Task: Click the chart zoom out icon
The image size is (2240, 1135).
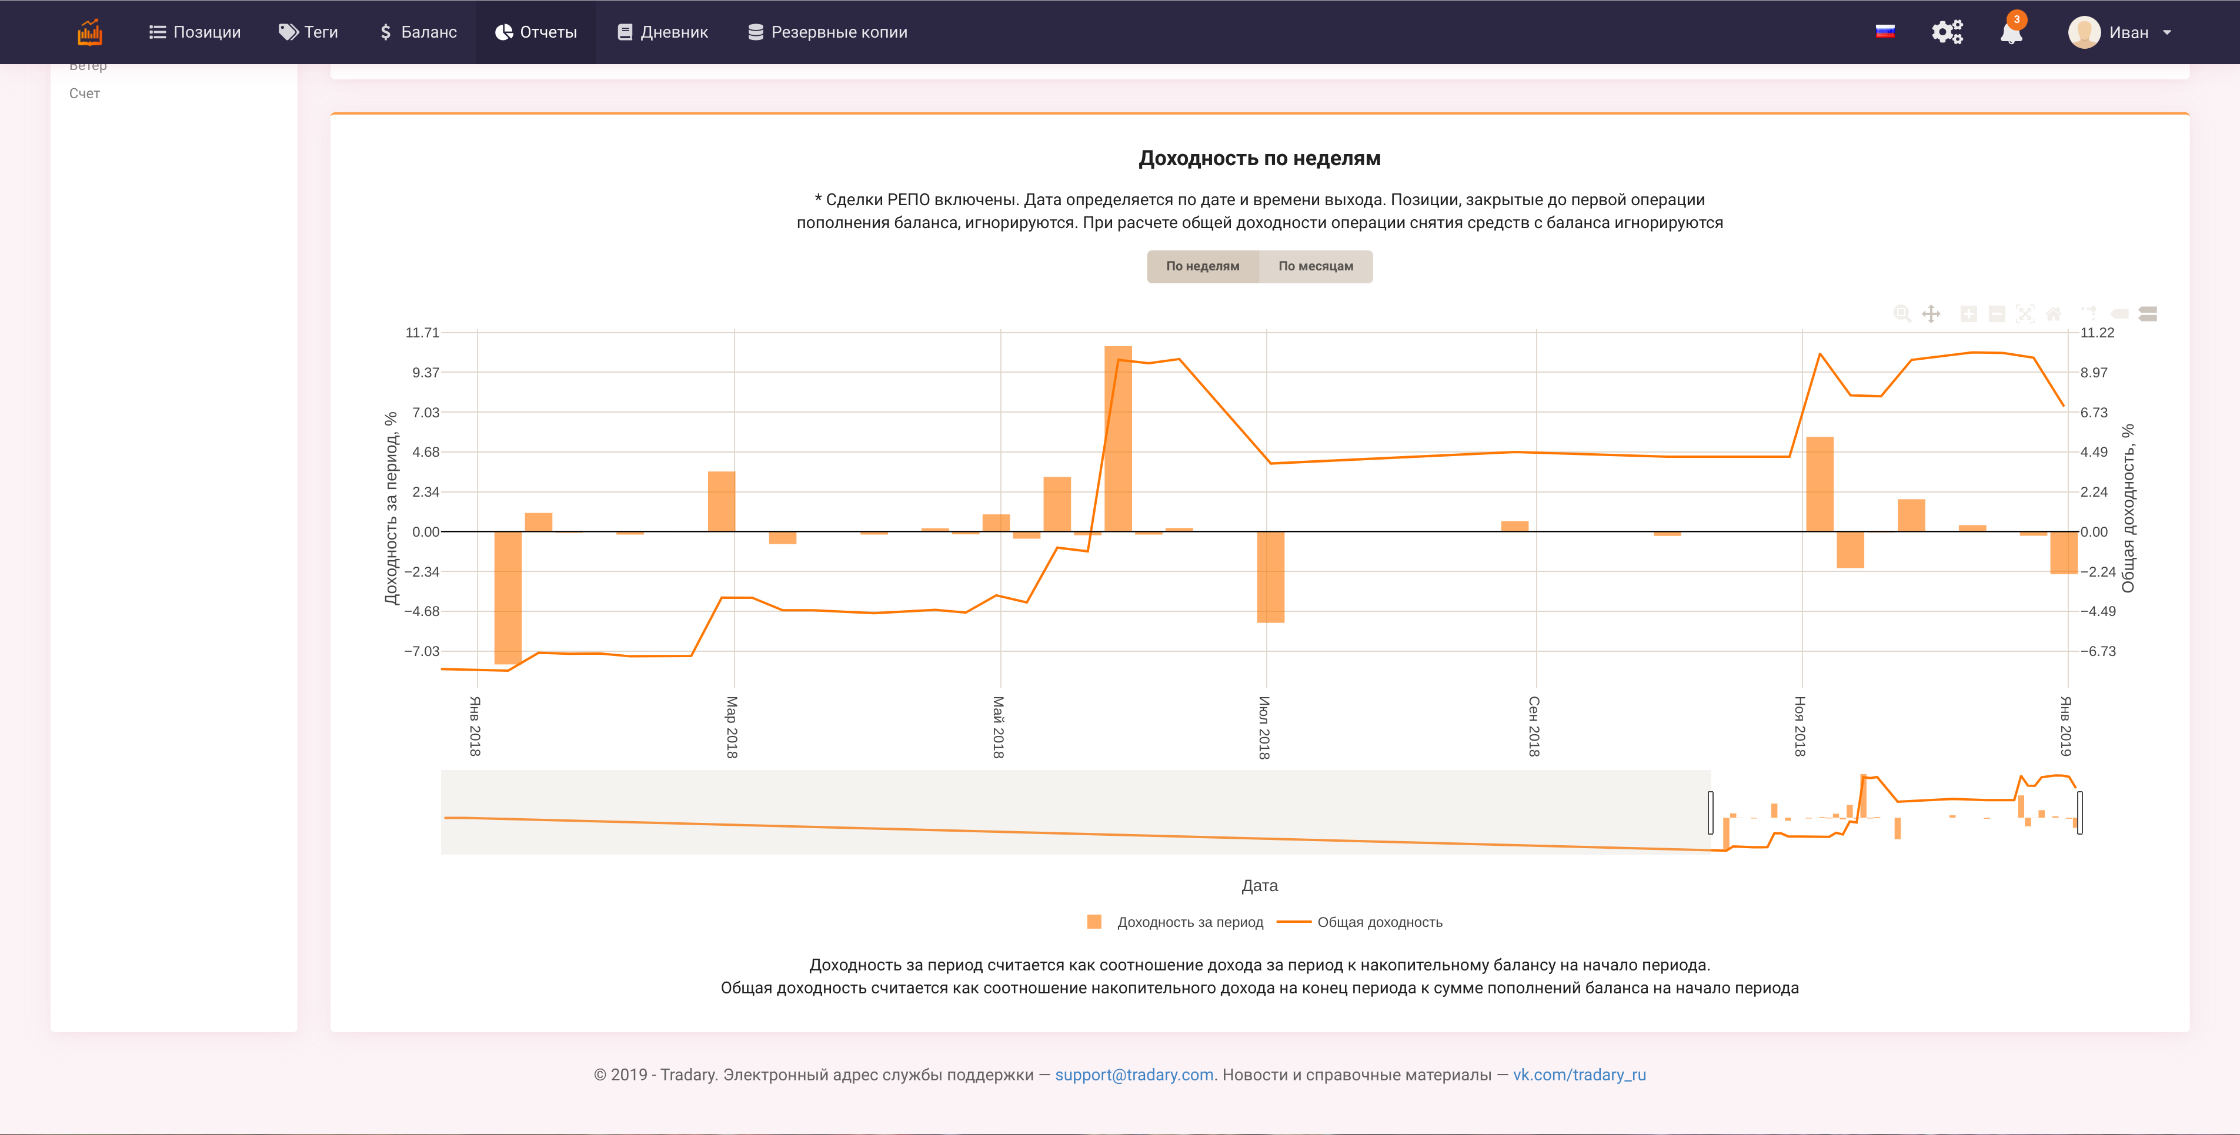Action: point(1997,314)
